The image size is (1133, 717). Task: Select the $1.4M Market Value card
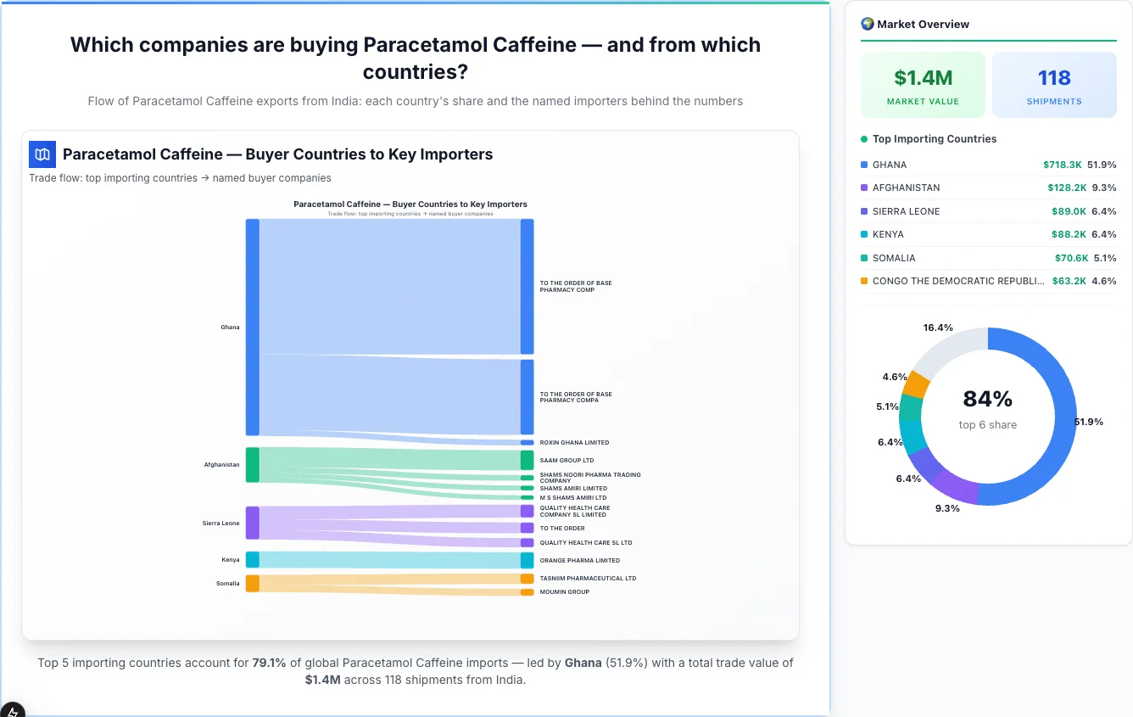click(x=923, y=84)
